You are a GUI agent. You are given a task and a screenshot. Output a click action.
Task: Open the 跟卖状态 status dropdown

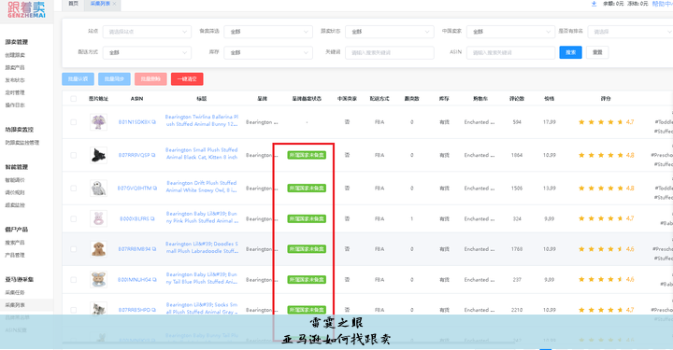tap(389, 32)
